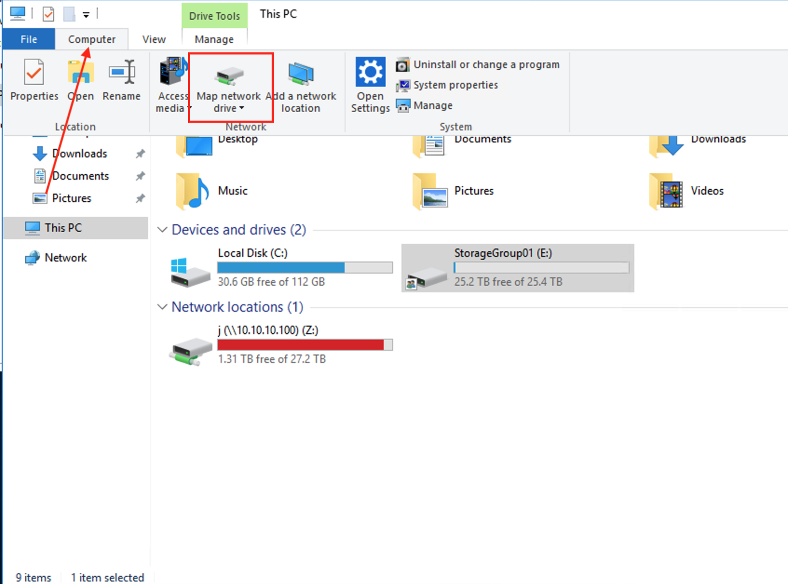
Task: Open the File menu tab
Action: (29, 39)
